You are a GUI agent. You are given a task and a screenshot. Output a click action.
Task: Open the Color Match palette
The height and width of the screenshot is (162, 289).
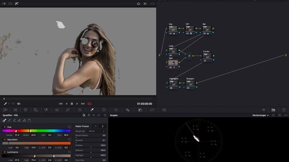(x=15, y=110)
